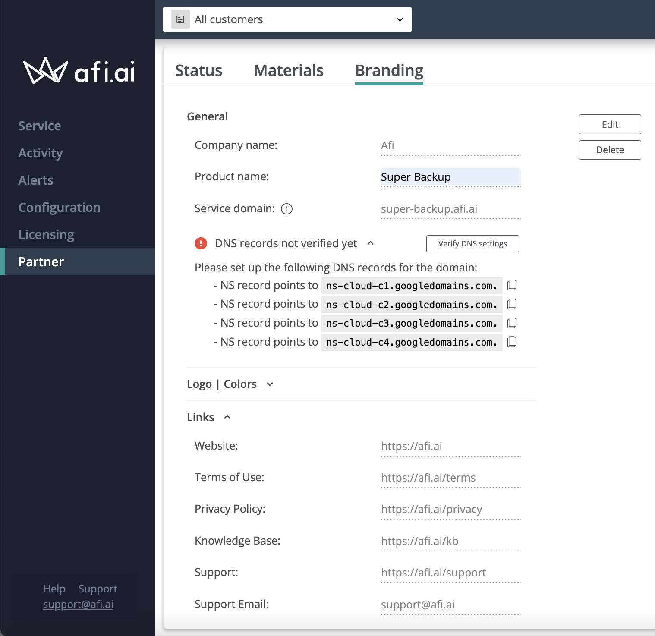Open Activity in the sidebar
The width and height of the screenshot is (655, 636).
point(41,153)
